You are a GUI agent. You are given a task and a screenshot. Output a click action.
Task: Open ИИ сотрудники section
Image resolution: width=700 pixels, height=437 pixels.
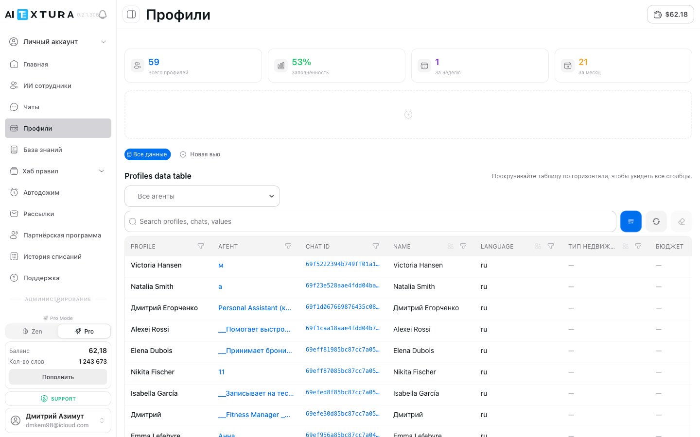pyautogui.click(x=58, y=85)
